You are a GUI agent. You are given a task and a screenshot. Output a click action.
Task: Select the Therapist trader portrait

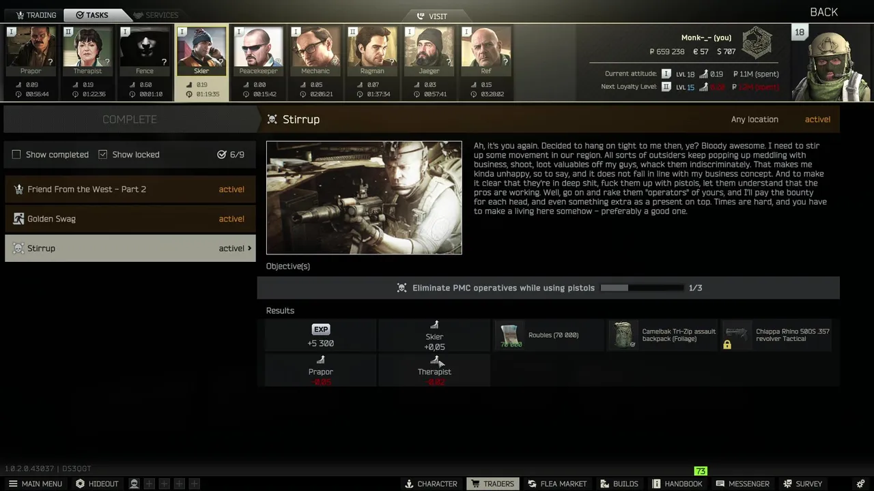[x=87, y=51]
